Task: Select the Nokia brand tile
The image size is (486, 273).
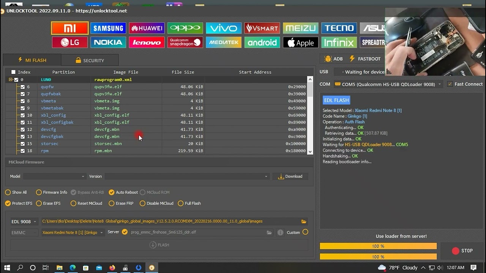Action: [x=108, y=42]
